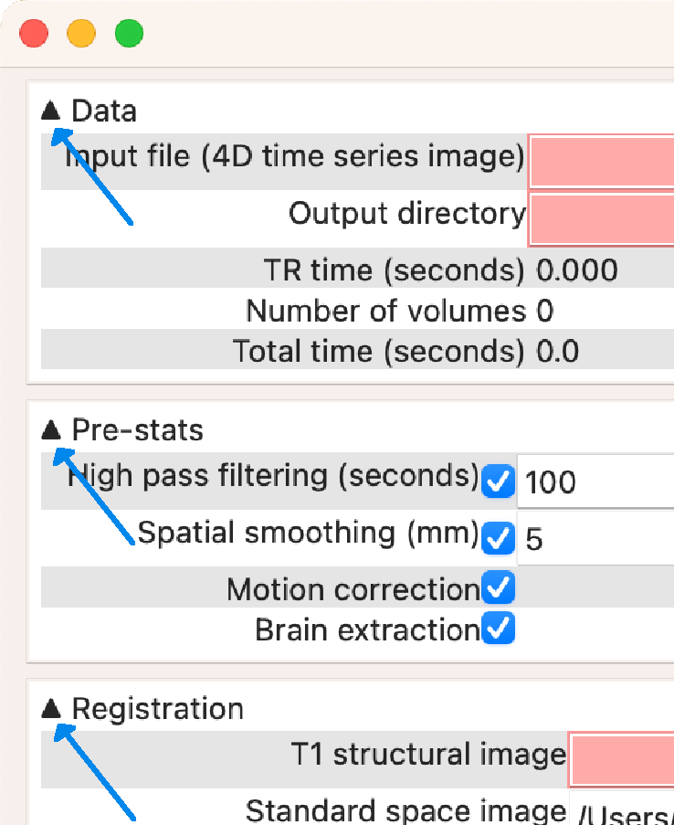
Task: Disable the High pass filtering checkbox
Action: [x=498, y=481]
